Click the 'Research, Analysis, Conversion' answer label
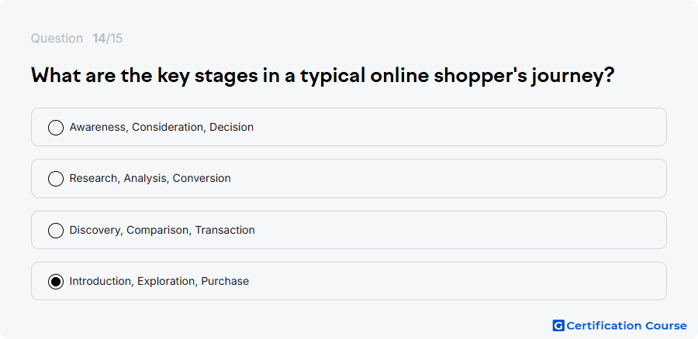 point(150,178)
